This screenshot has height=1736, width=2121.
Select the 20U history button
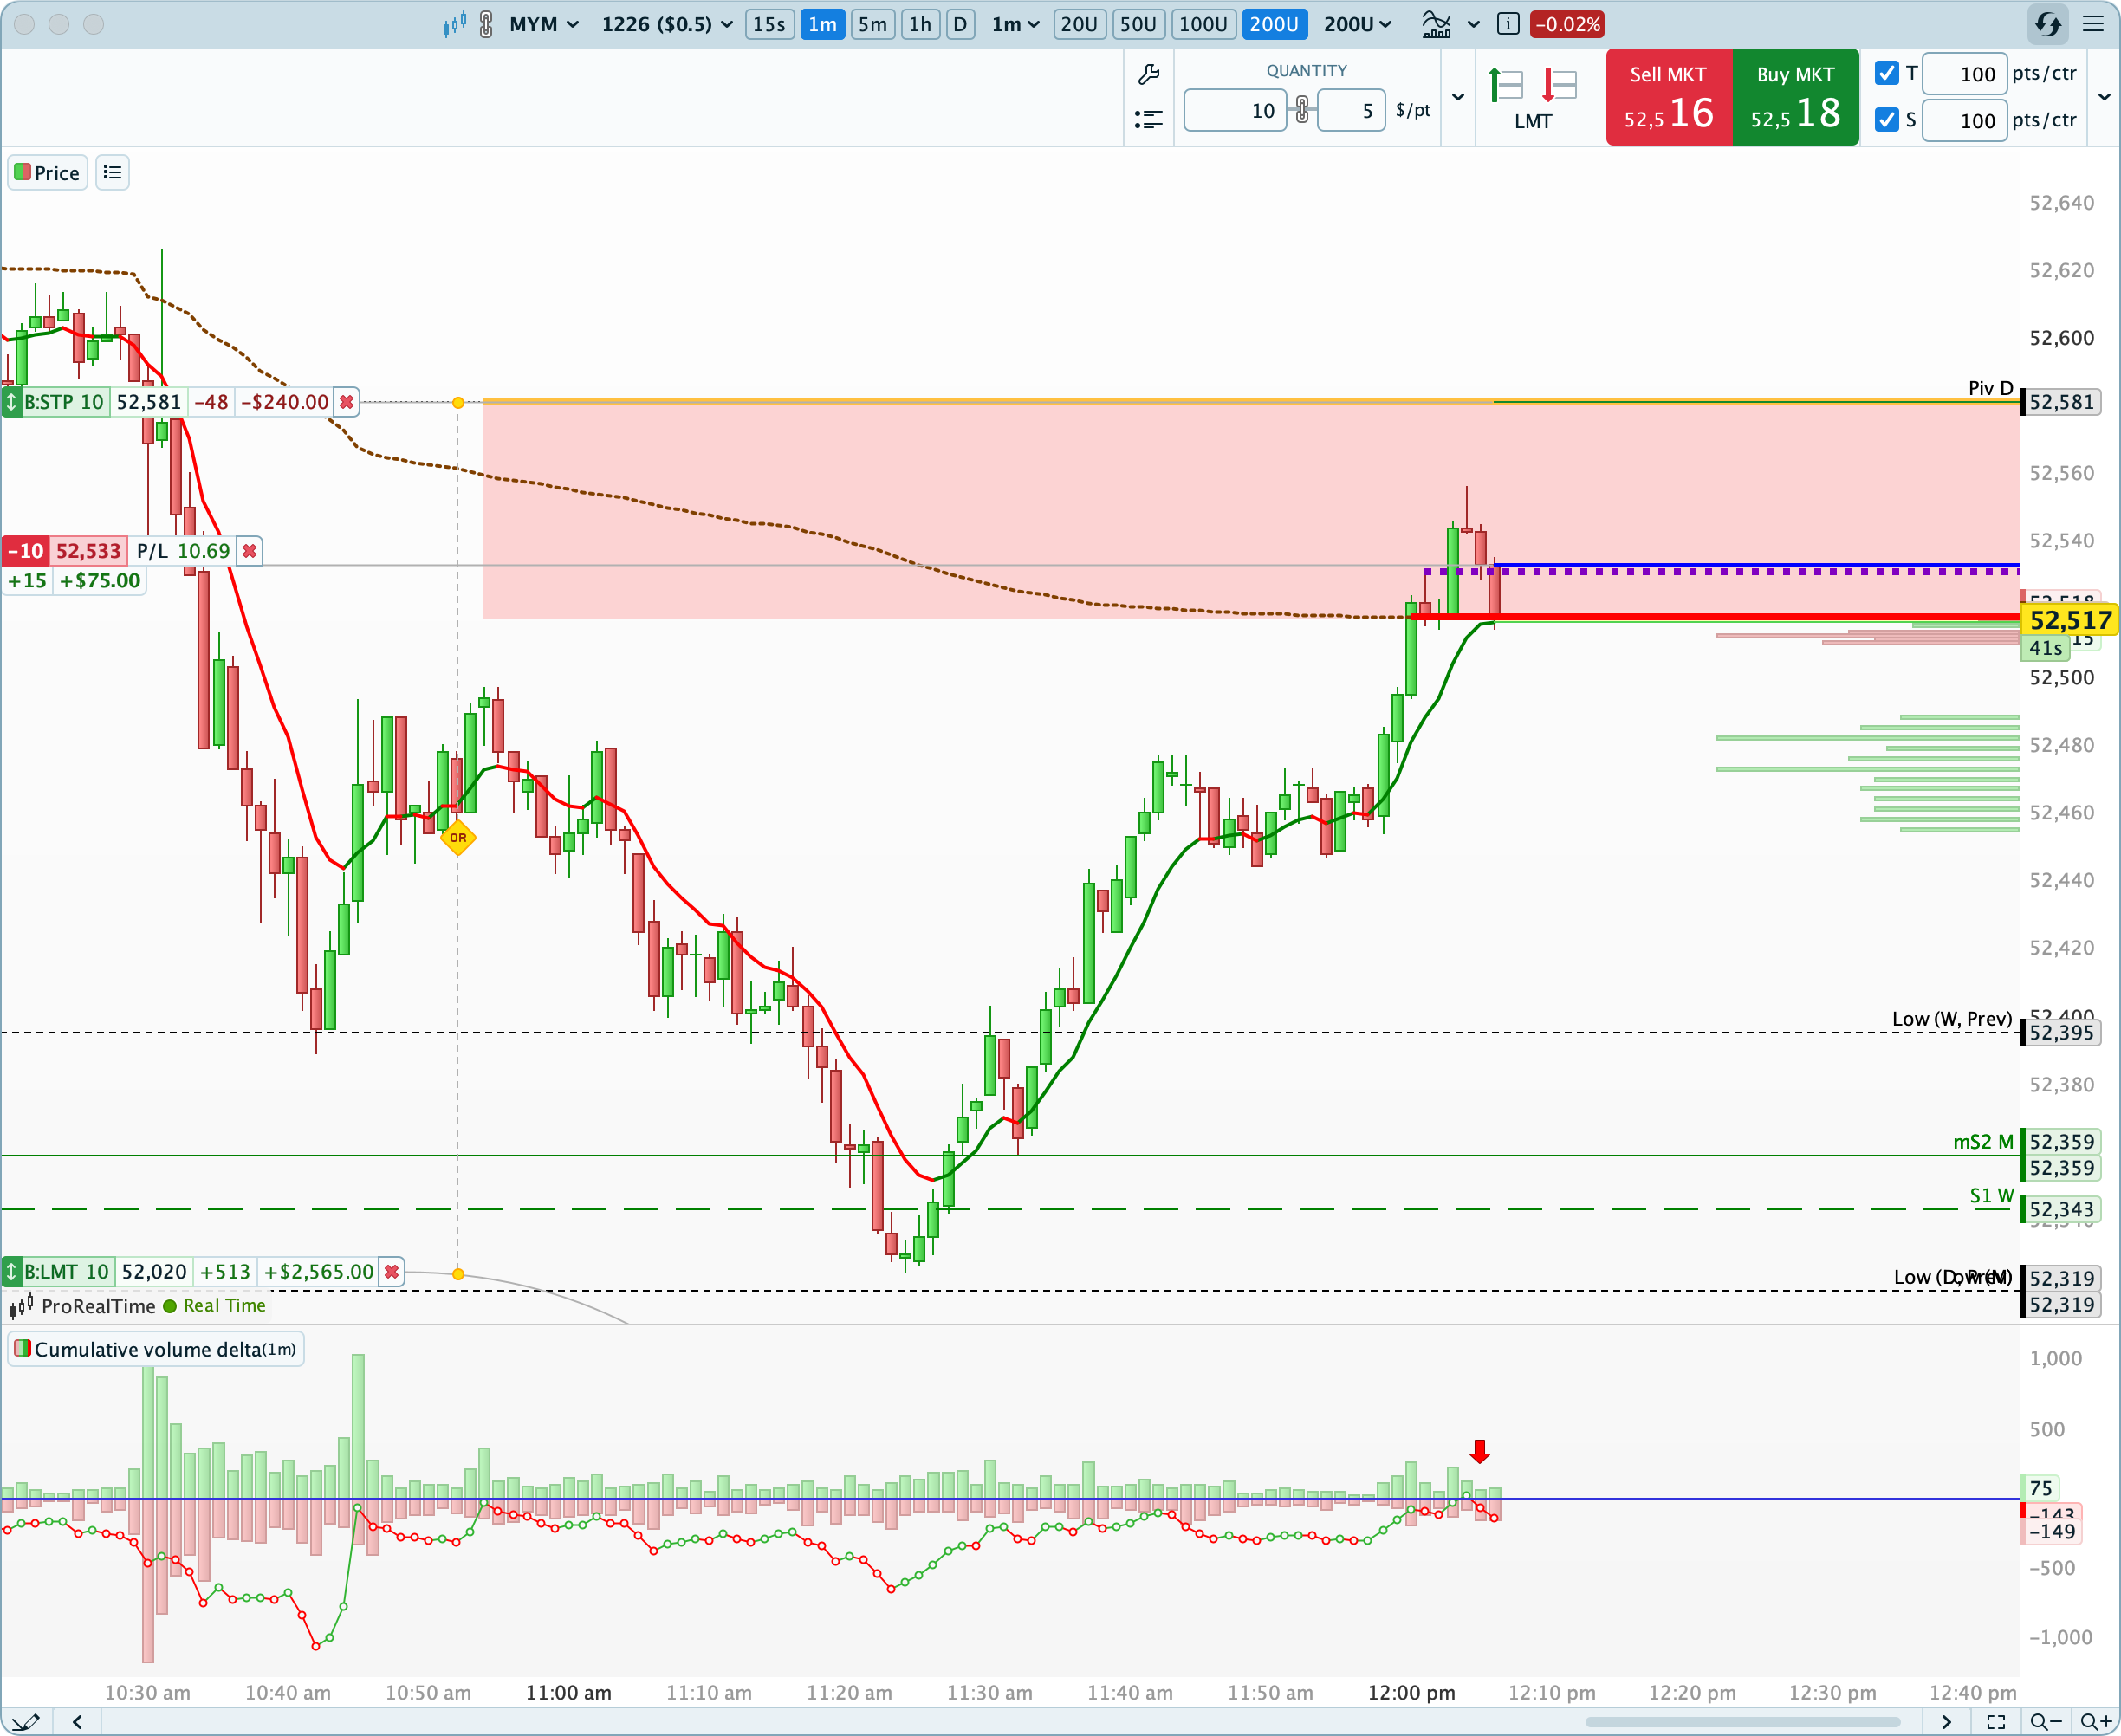pyautogui.click(x=1080, y=24)
